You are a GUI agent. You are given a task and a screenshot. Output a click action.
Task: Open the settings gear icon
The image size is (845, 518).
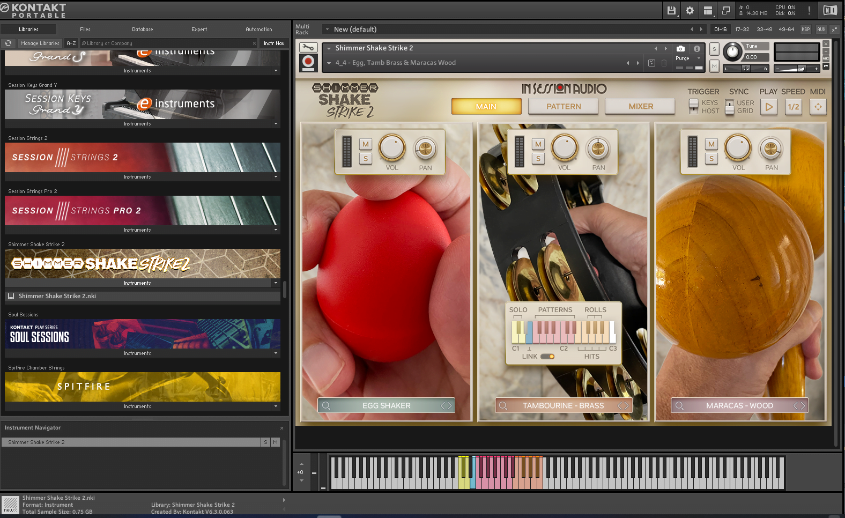pos(690,10)
